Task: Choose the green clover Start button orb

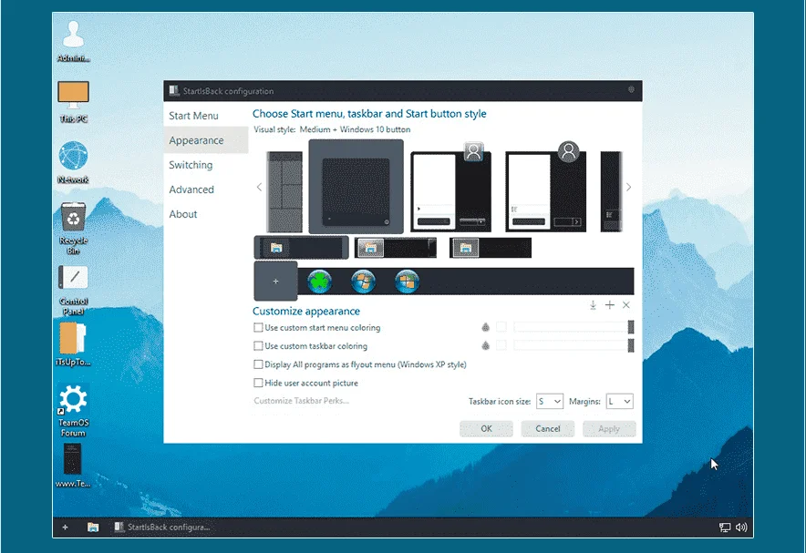Action: [320, 282]
